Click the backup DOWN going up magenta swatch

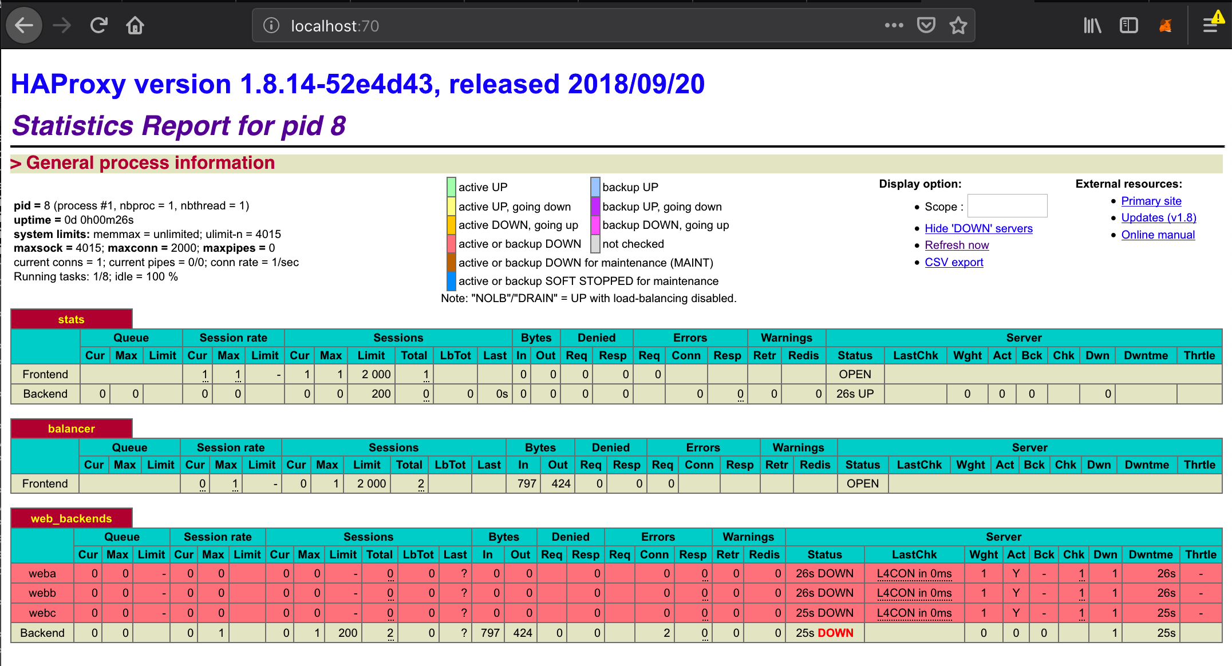coord(595,225)
